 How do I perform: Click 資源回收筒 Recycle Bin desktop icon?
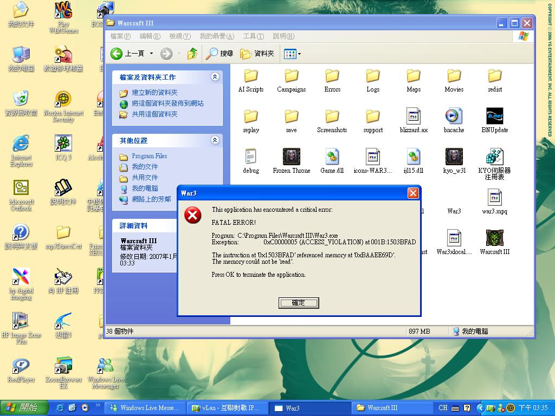tap(21, 103)
